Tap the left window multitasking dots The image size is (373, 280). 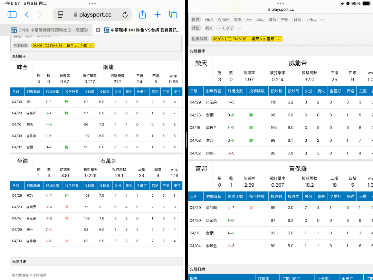[x=92, y=3]
